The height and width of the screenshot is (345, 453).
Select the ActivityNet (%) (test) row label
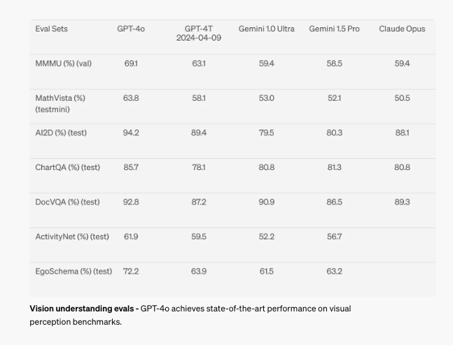pyautogui.click(x=72, y=237)
